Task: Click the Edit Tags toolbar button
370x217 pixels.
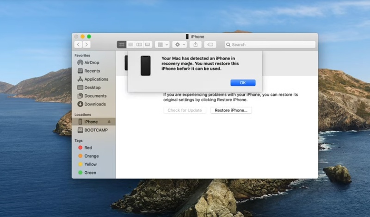Action: pos(210,44)
